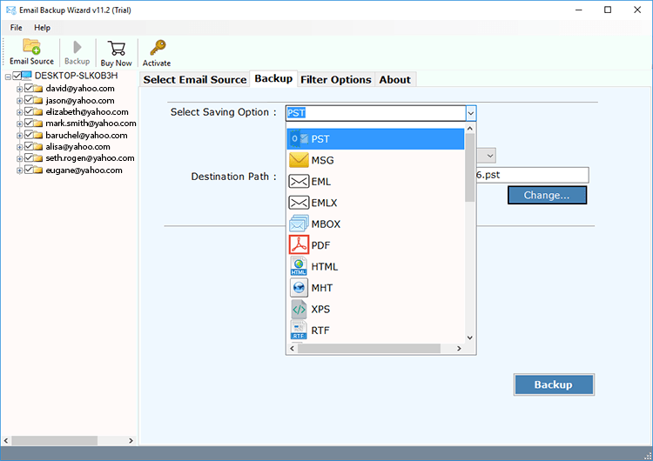
Task: Click the Activate key icon
Action: point(158,48)
